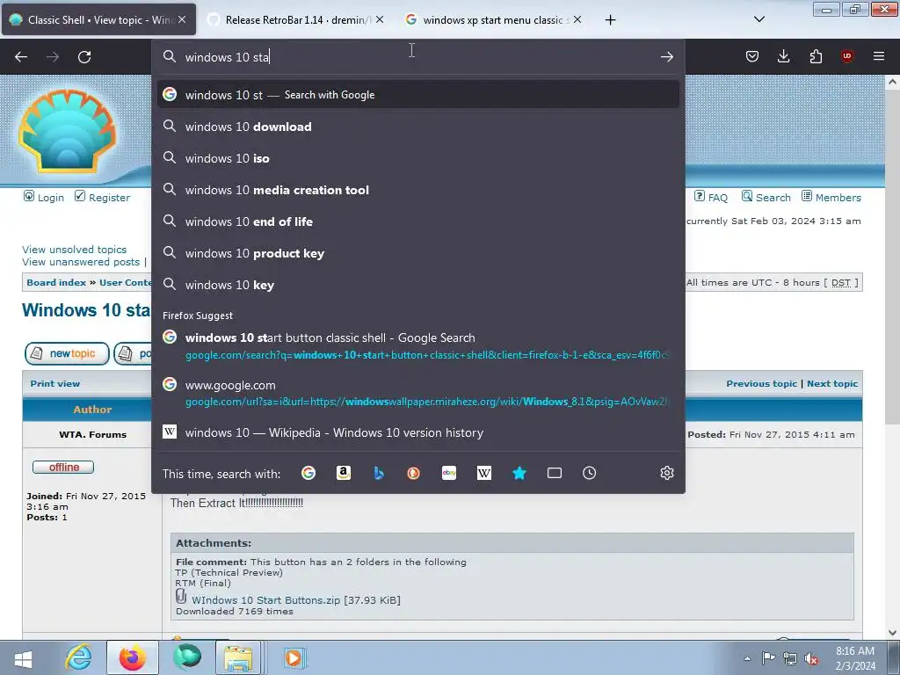Click the newtopic button

pyautogui.click(x=67, y=353)
